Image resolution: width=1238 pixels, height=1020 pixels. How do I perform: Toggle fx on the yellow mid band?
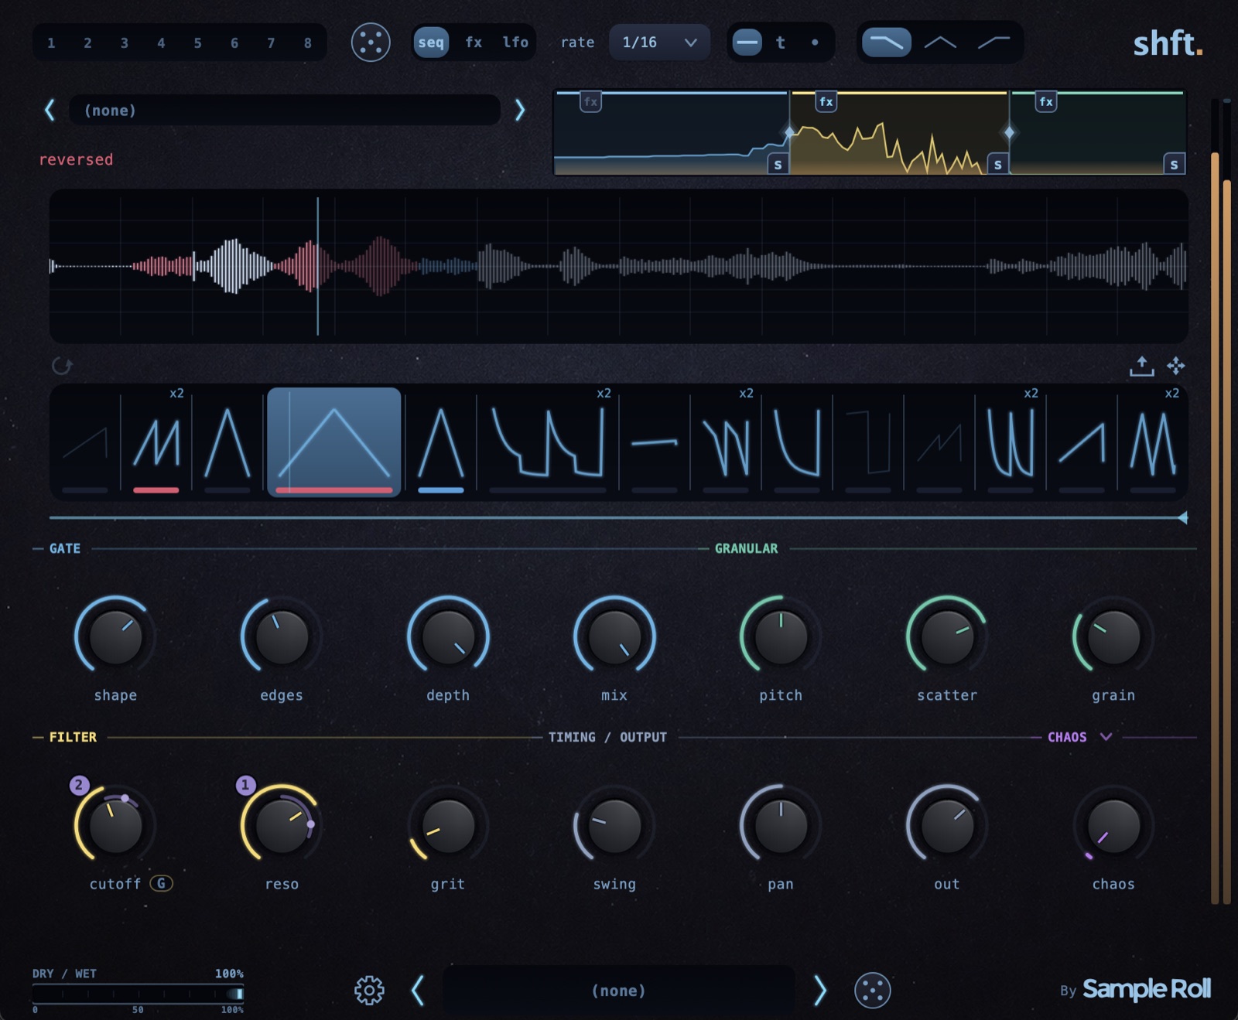[x=826, y=101]
